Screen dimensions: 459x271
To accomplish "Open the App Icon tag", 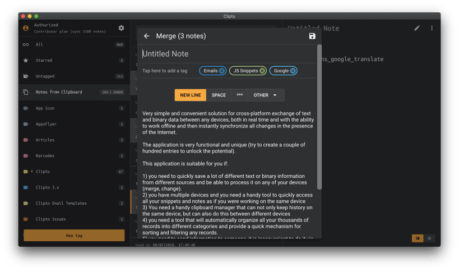I will (75, 108).
